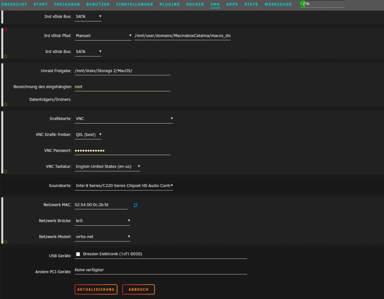Viewport: 384px width, 299px height.
Task: Open the Netzwerk Brücke br0 dropdown
Action: pos(103,221)
